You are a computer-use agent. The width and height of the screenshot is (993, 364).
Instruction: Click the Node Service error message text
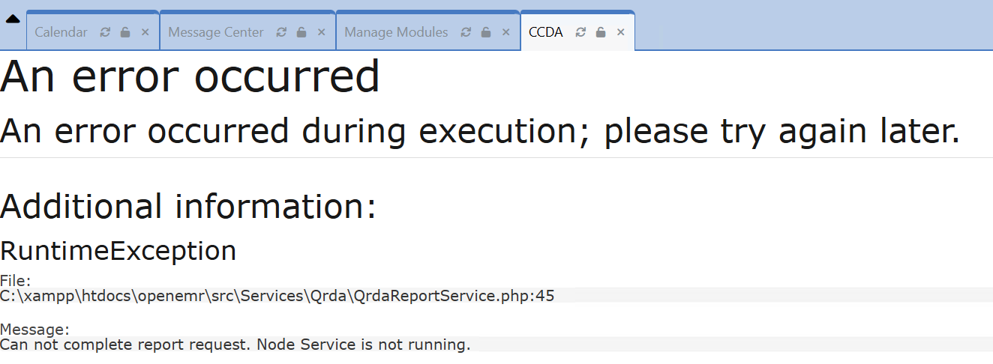(235, 345)
